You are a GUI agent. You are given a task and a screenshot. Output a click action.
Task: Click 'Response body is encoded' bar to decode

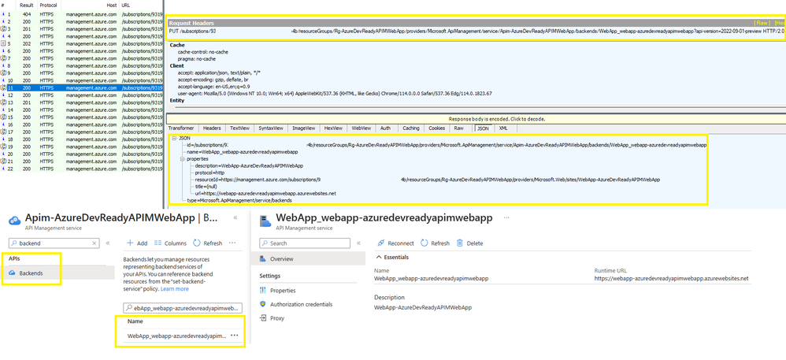476,119
